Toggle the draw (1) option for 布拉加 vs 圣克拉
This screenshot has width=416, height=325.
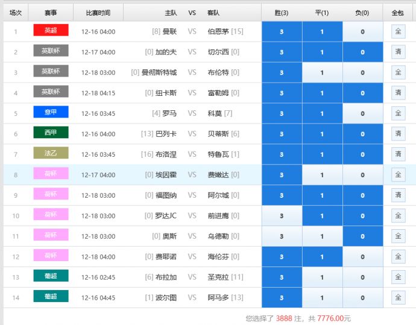[x=322, y=277]
